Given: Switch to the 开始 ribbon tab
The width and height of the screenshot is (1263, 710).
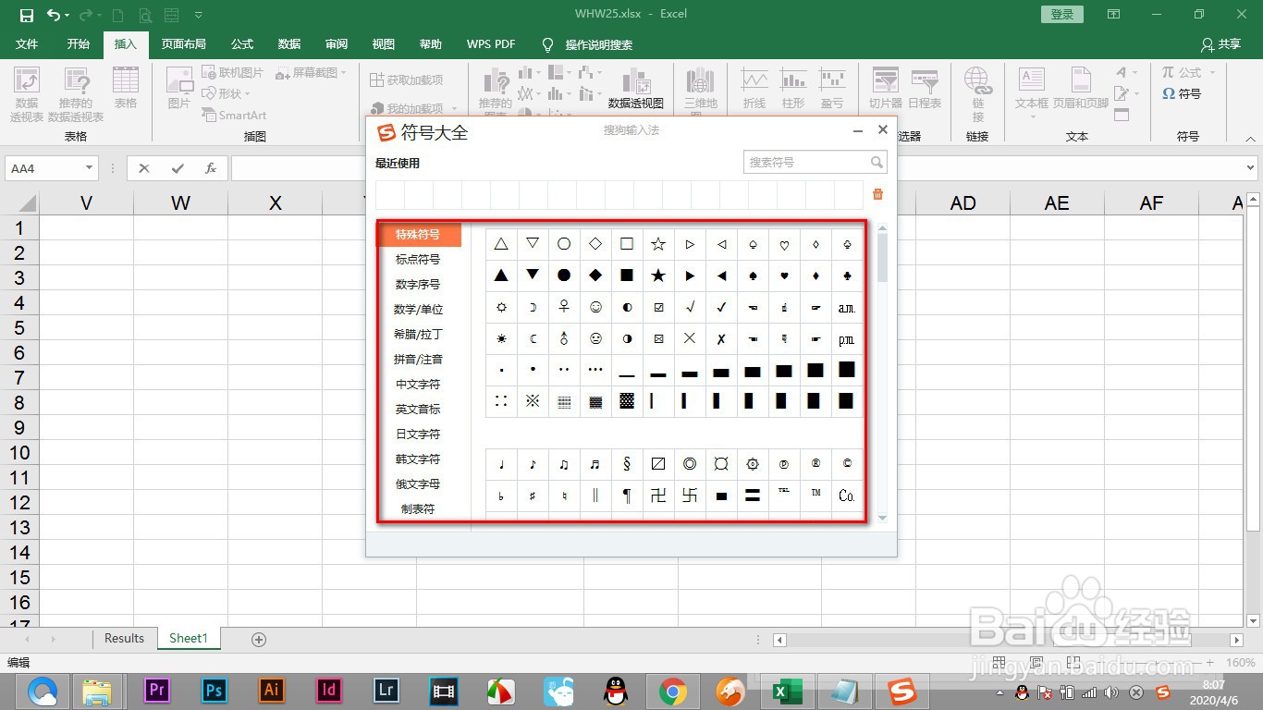Looking at the screenshot, I should tap(78, 43).
